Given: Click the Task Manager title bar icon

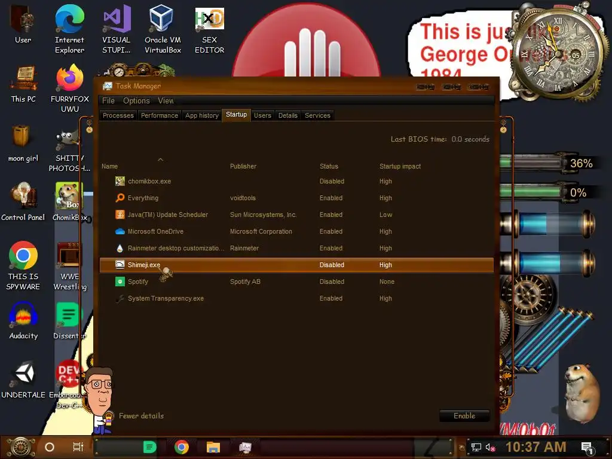Looking at the screenshot, I should [x=108, y=86].
